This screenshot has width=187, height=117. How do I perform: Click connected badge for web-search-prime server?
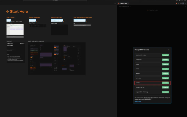165,55
